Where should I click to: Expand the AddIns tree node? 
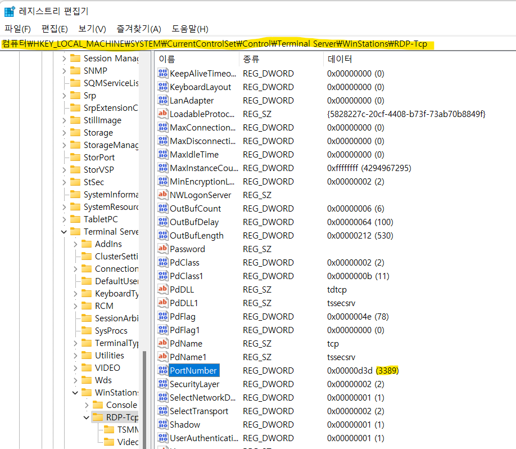click(x=75, y=244)
